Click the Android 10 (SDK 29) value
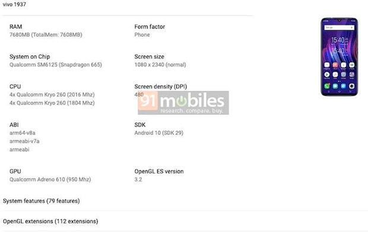The image size is (368, 237). point(158,133)
